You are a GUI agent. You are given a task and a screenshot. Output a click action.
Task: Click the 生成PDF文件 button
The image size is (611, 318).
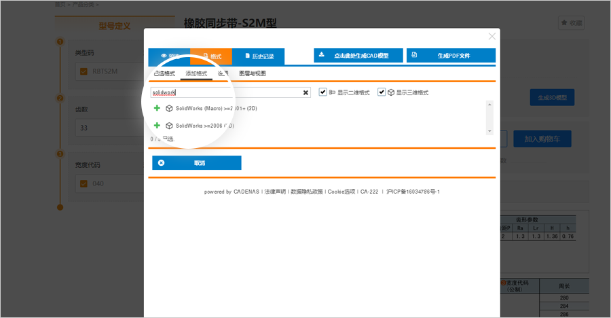451,56
